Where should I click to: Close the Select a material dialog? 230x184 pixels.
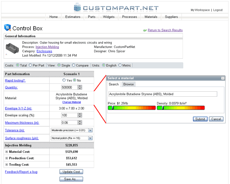coord(223,78)
